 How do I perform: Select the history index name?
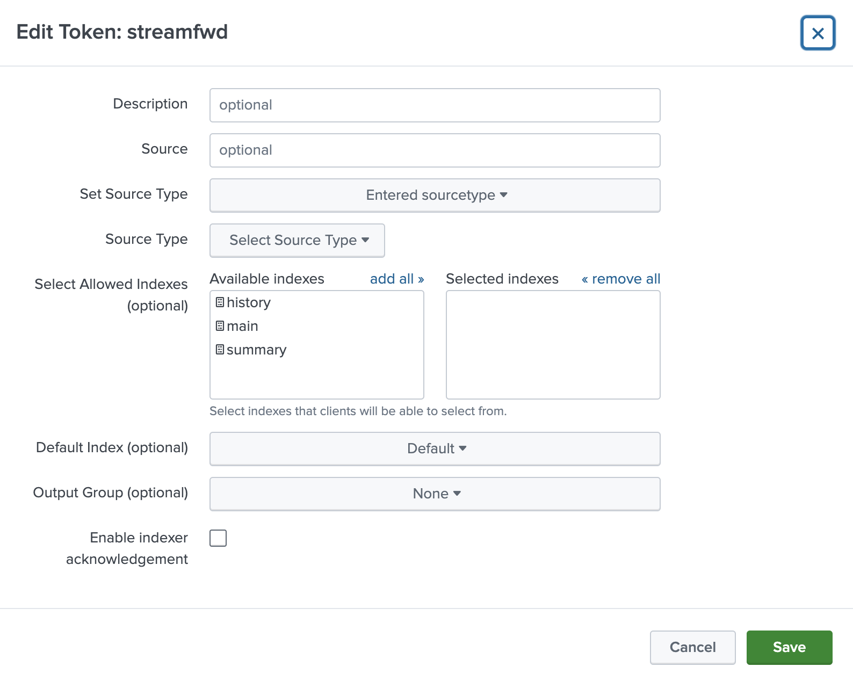click(x=249, y=302)
